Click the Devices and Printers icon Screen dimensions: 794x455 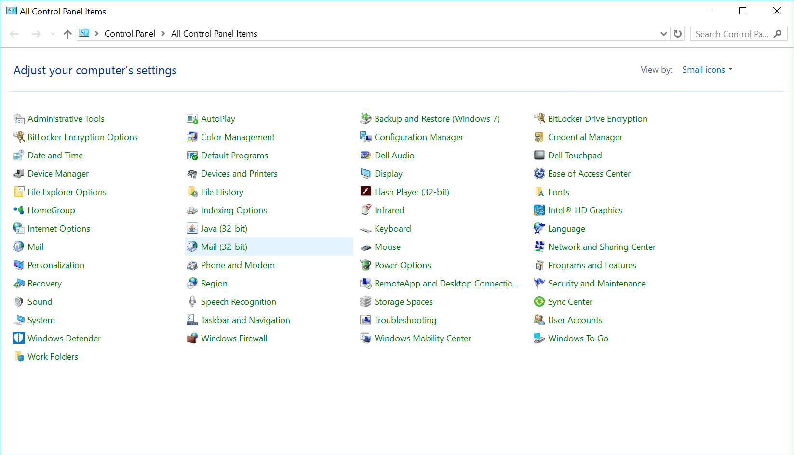(192, 174)
